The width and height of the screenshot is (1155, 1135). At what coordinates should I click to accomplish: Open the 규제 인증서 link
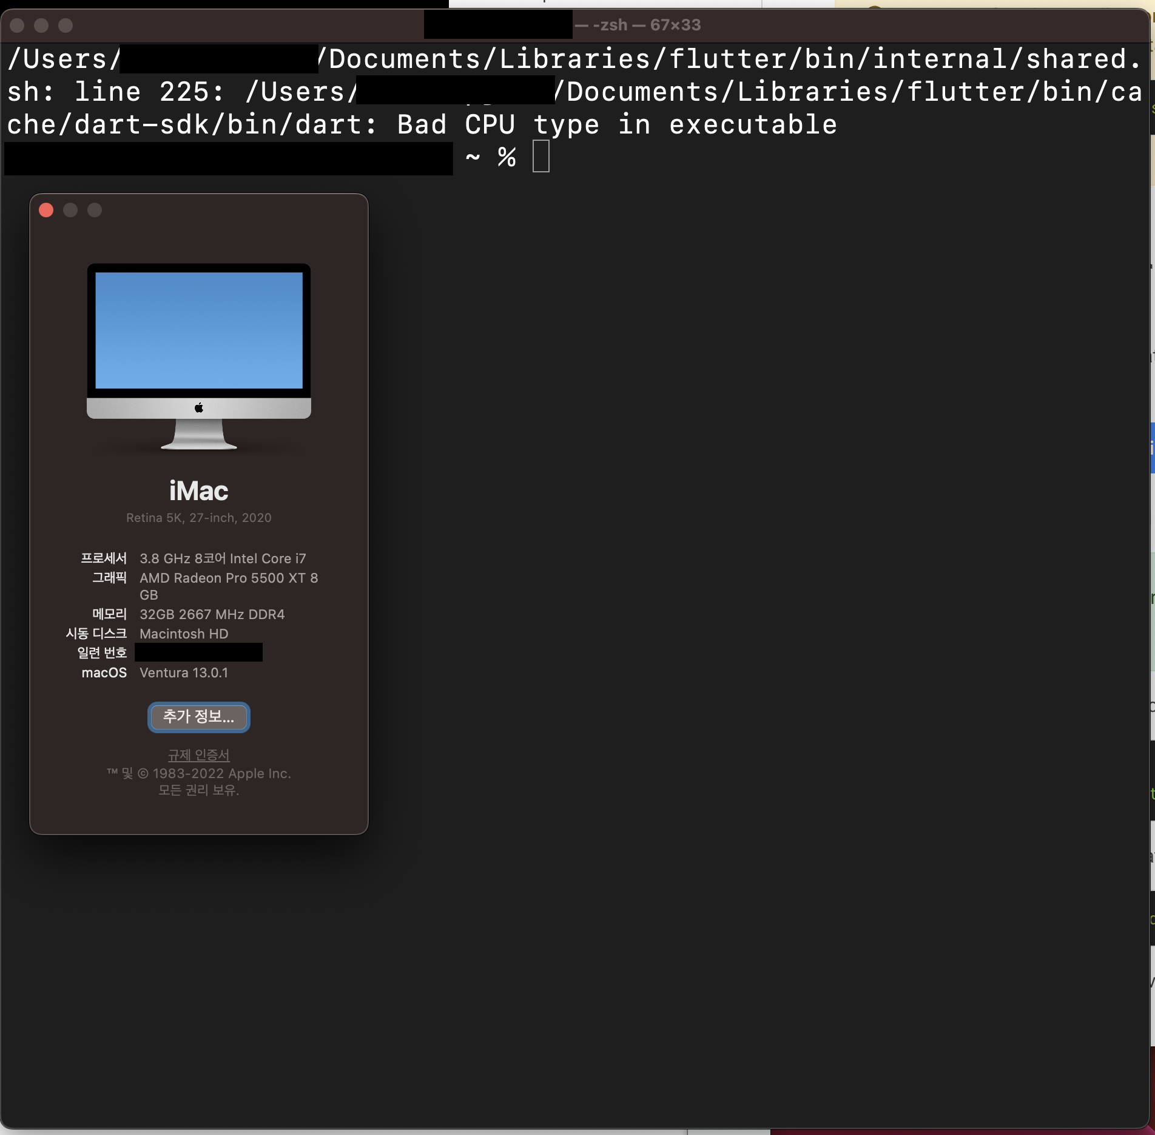click(199, 755)
